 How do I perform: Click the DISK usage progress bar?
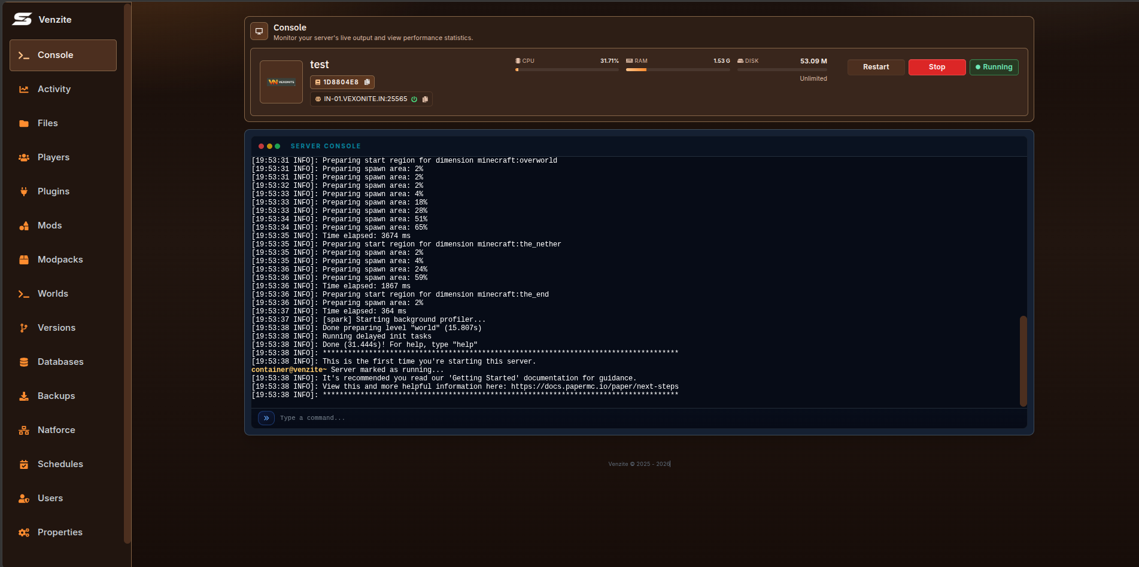point(782,70)
